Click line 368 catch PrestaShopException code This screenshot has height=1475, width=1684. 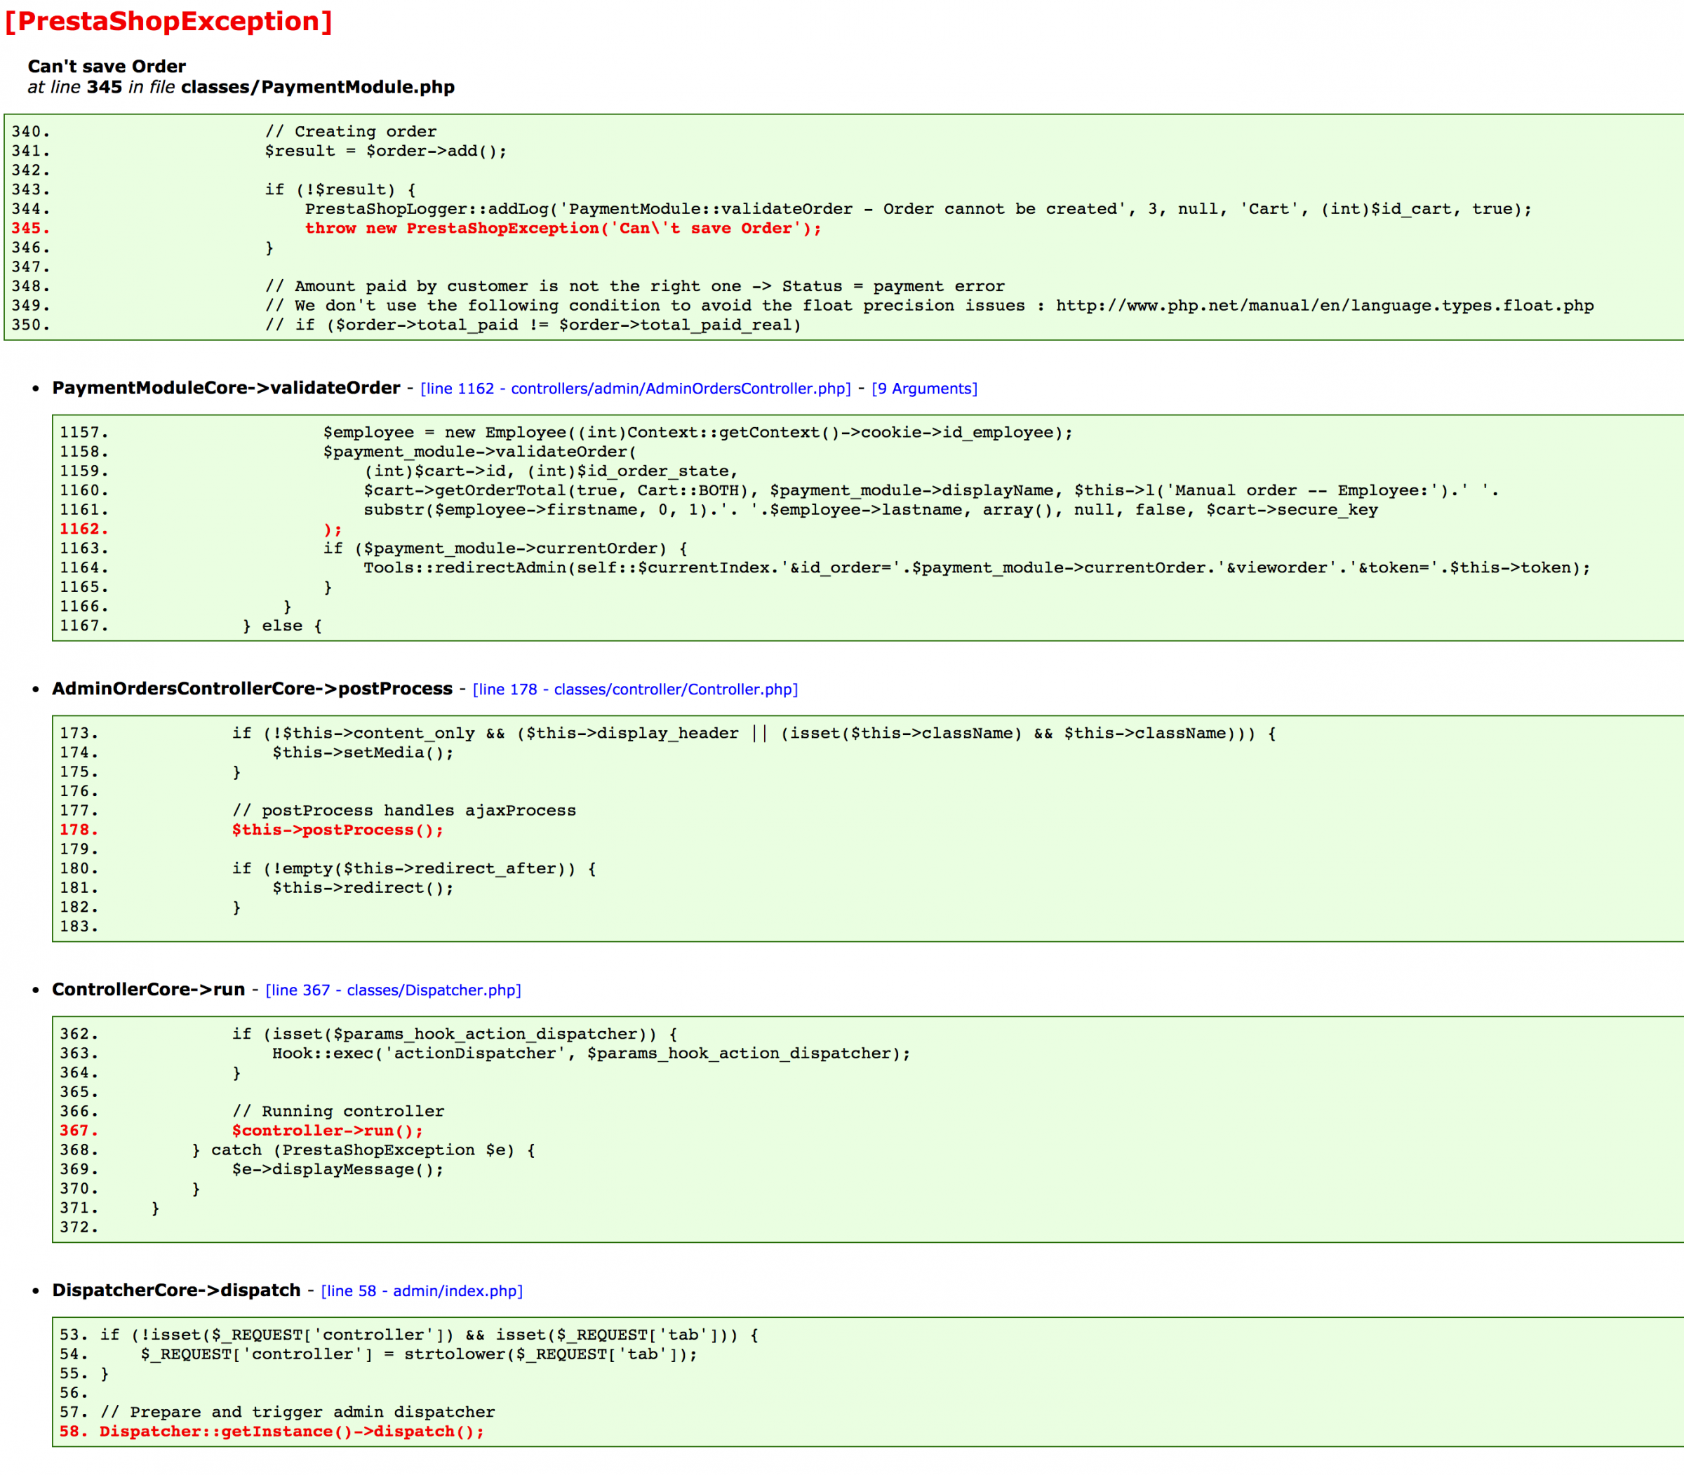pyautogui.click(x=363, y=1150)
